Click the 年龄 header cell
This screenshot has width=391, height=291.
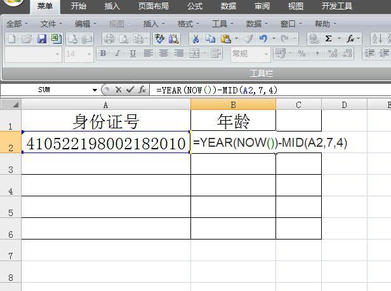(233, 121)
